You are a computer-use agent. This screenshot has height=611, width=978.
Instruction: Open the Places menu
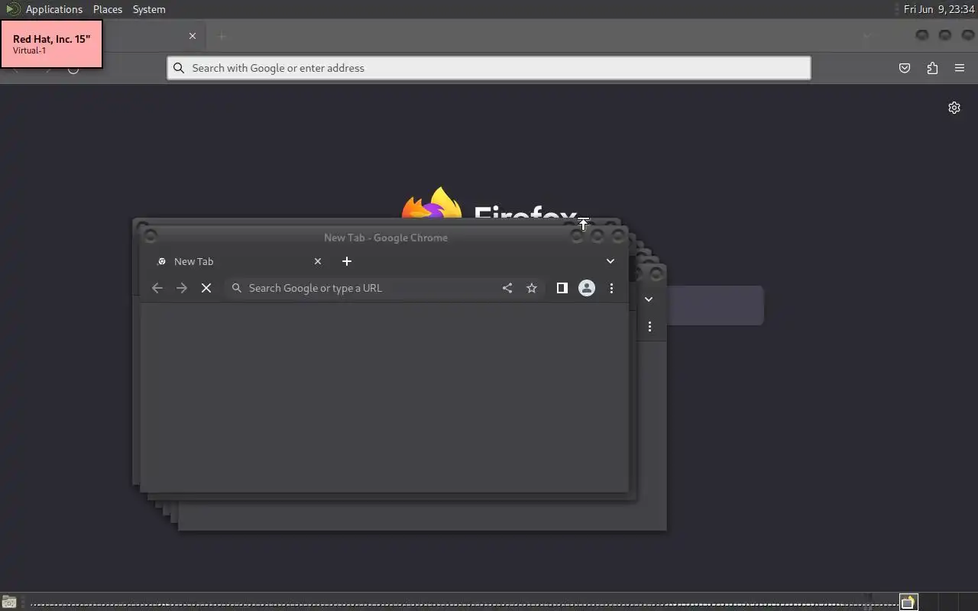pos(108,9)
